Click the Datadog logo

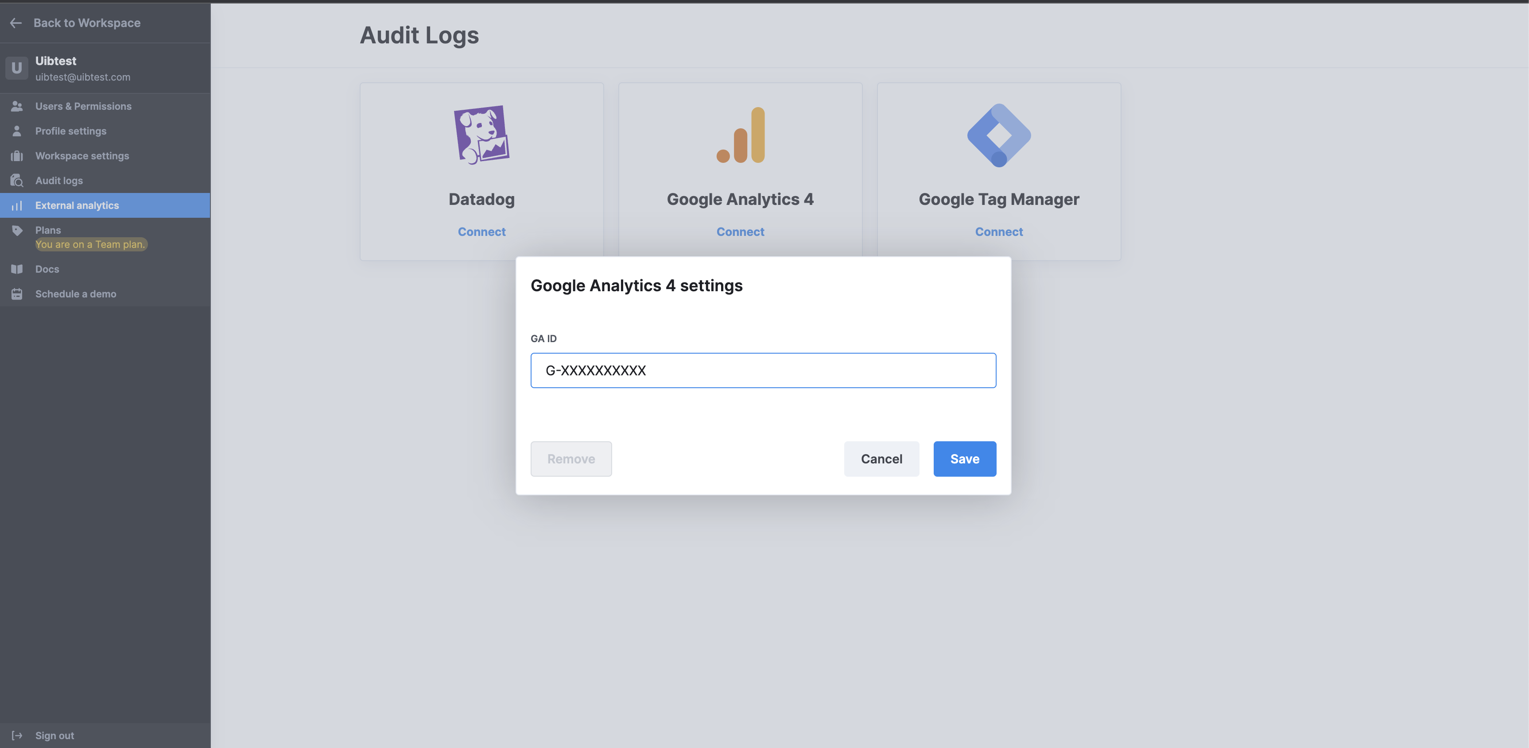[x=481, y=135]
